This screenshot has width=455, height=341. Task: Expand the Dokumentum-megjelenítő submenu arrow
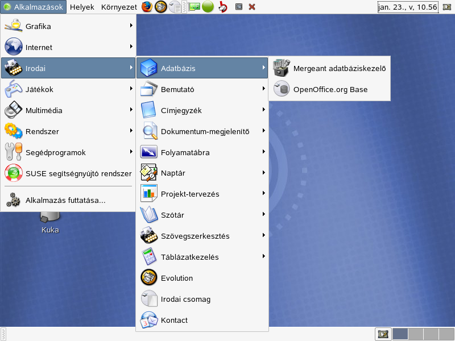pyautogui.click(x=264, y=131)
